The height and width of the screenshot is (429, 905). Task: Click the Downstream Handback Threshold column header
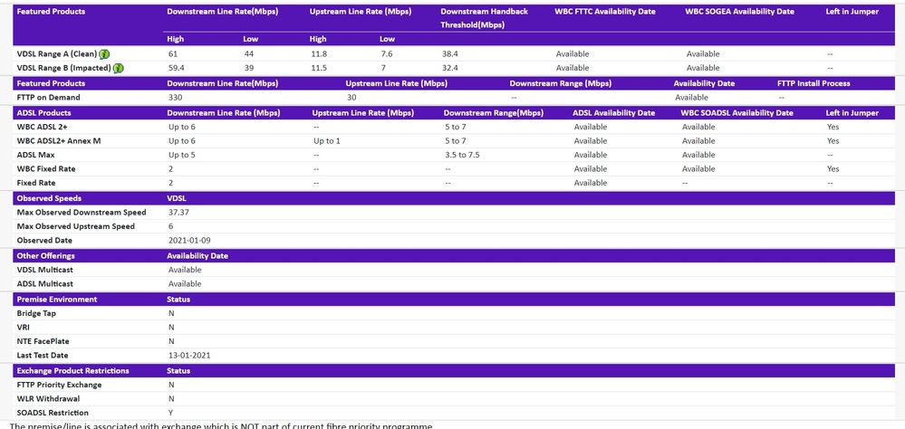pyautogui.click(x=484, y=18)
